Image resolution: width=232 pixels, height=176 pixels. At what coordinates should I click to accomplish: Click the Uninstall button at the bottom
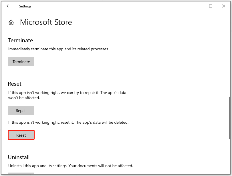21,174
